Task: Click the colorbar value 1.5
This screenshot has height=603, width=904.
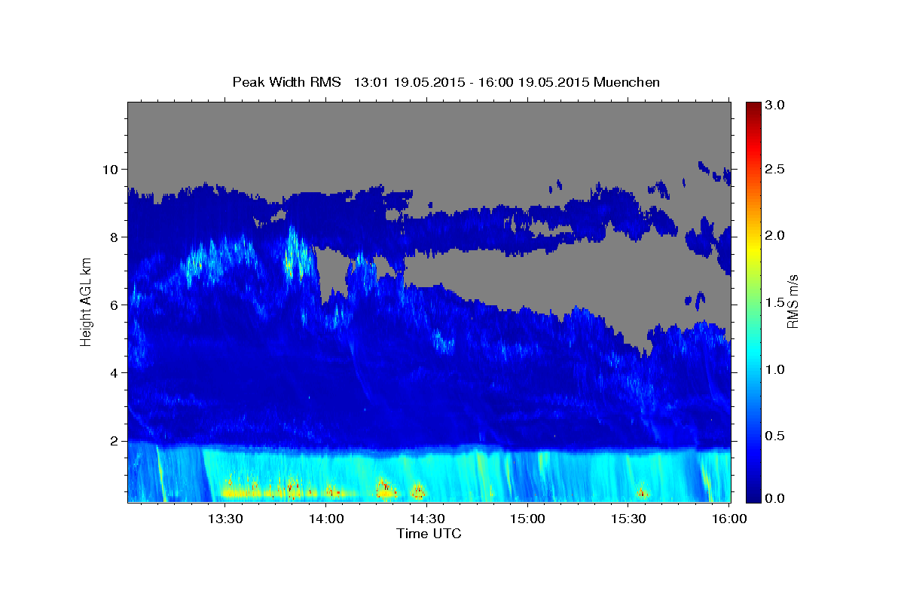Action: 776,303
